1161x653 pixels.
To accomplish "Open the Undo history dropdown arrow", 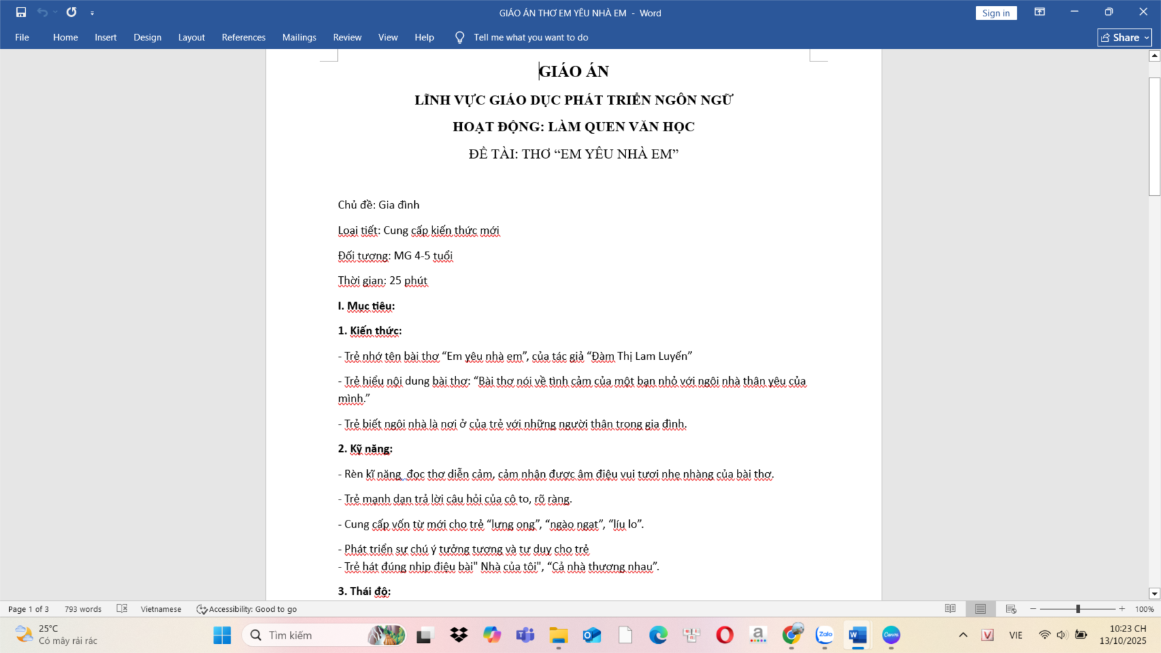I will 55,12.
